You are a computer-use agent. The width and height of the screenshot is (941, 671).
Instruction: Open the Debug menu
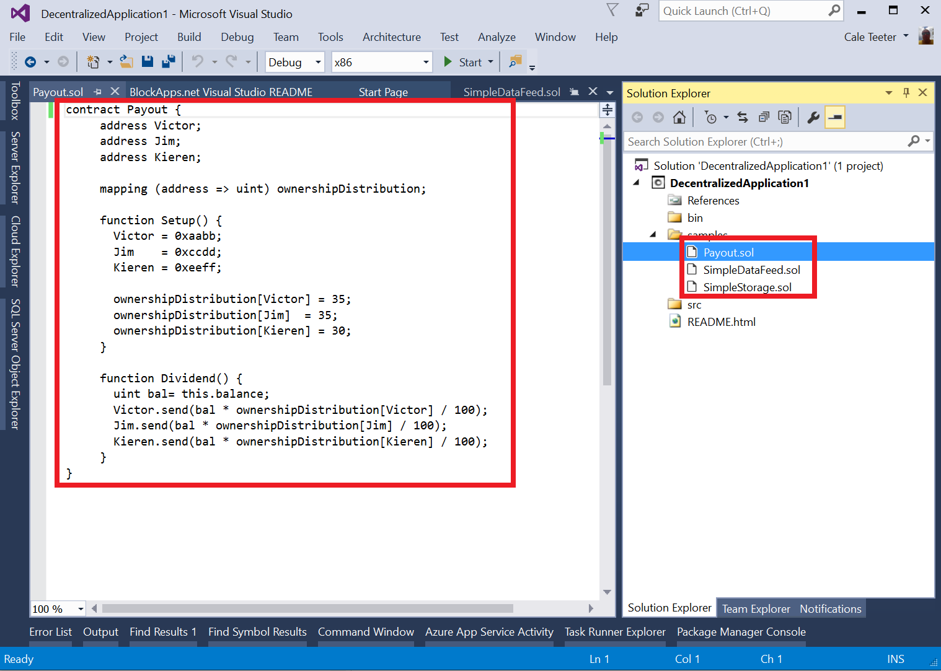(237, 37)
